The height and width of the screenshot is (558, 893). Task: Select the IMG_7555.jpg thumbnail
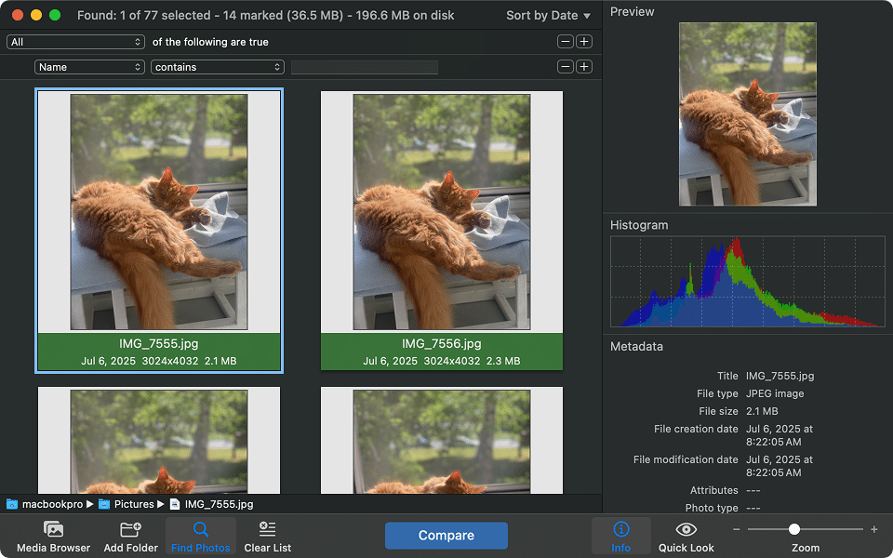tap(159, 212)
